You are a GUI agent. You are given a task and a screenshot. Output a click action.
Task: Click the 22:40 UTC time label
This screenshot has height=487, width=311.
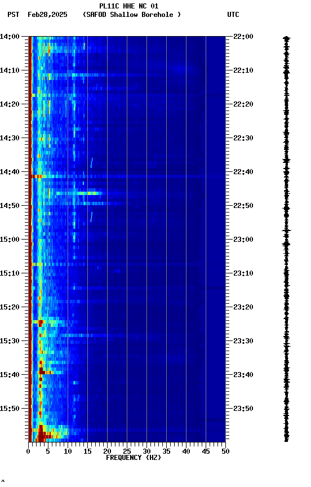[243, 172]
